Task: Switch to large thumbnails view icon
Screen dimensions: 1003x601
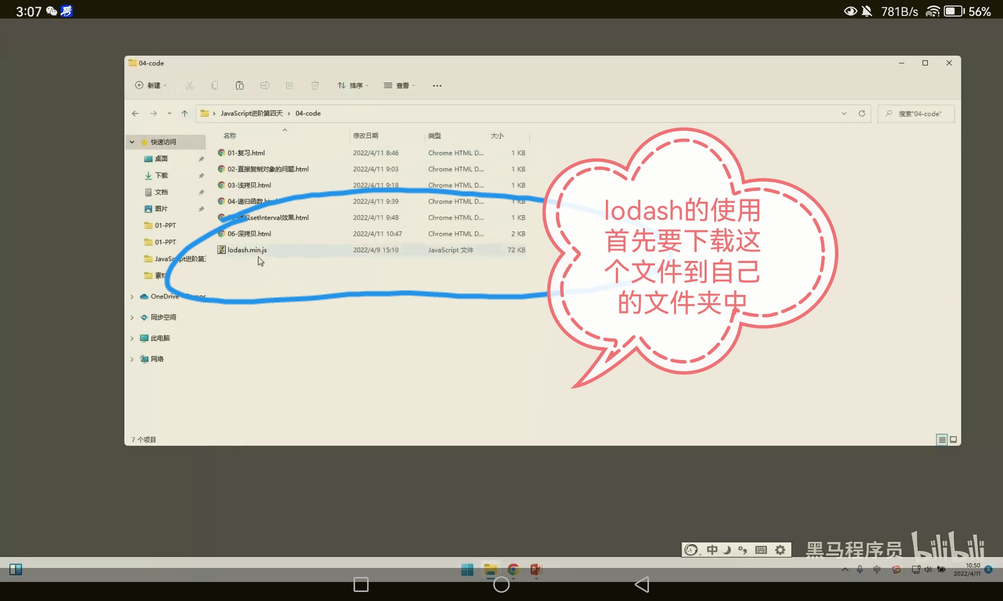Action: point(953,440)
